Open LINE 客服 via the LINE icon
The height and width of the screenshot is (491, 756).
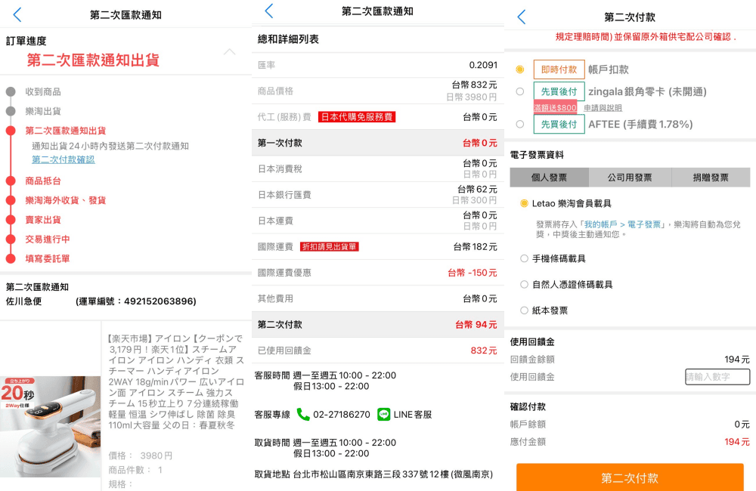click(383, 415)
